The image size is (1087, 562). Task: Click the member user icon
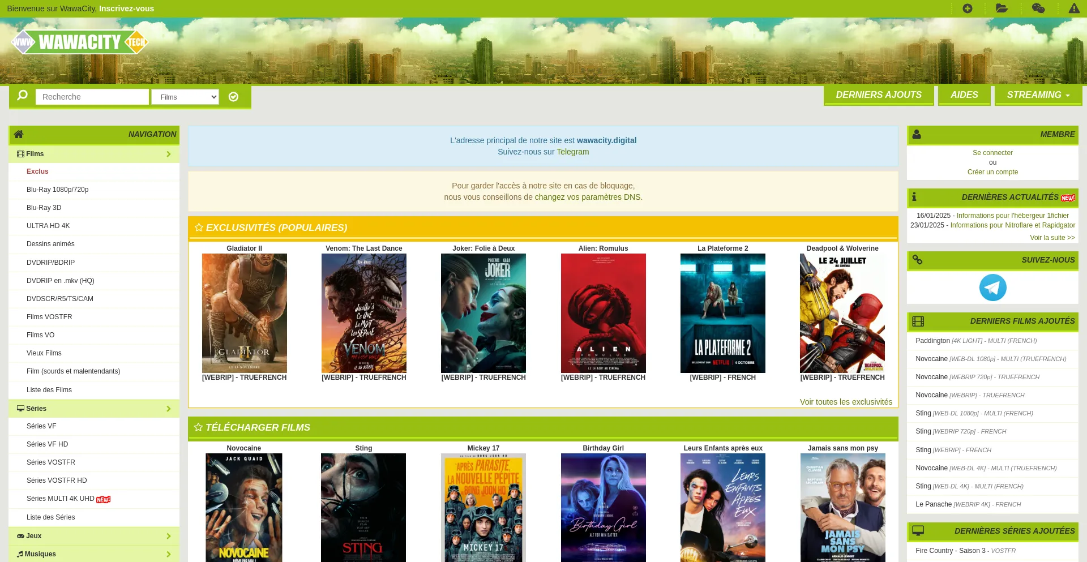(x=917, y=134)
